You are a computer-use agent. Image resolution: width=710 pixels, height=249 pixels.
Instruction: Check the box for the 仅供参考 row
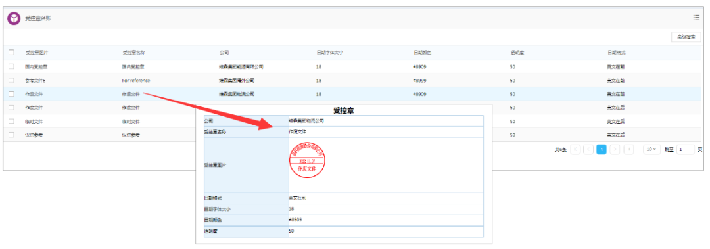(11, 135)
